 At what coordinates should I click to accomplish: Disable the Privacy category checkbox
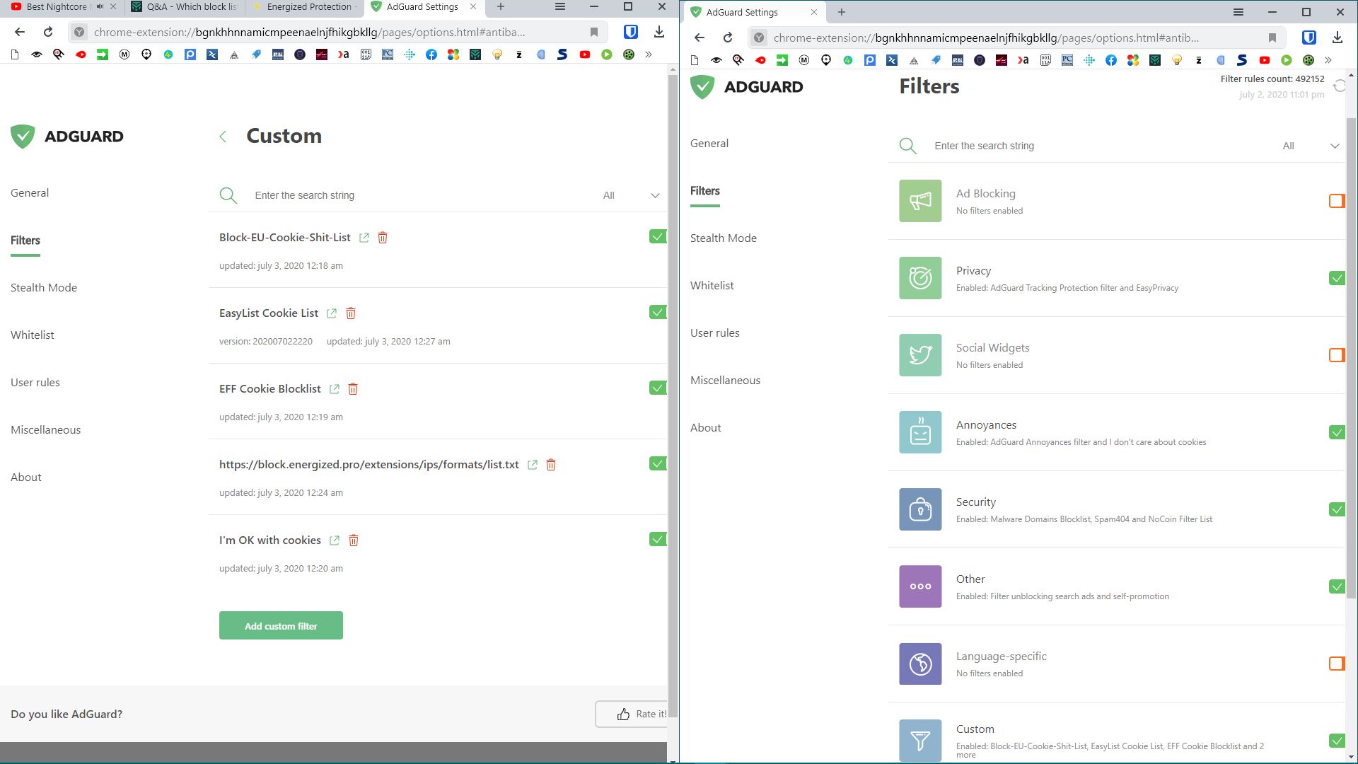point(1337,278)
